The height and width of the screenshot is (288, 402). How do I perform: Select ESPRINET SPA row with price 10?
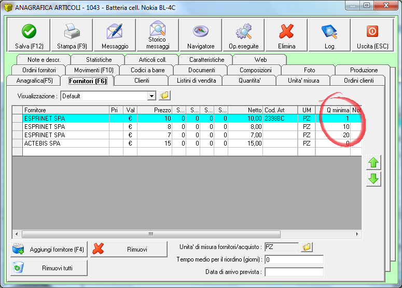point(187,118)
